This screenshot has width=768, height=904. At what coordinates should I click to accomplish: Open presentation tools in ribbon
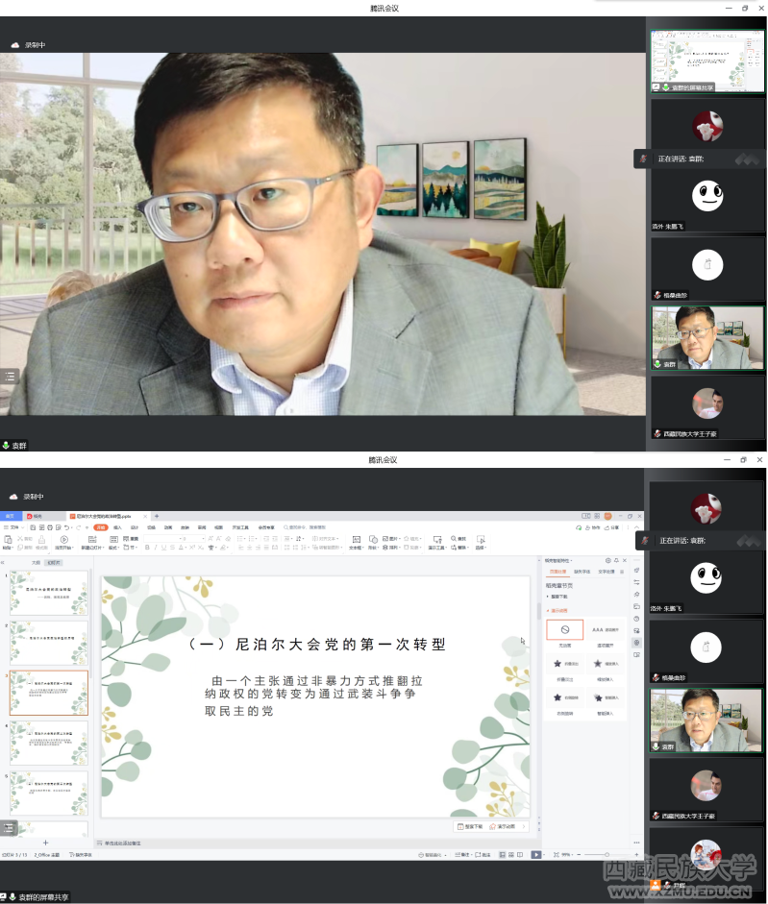coord(437,543)
